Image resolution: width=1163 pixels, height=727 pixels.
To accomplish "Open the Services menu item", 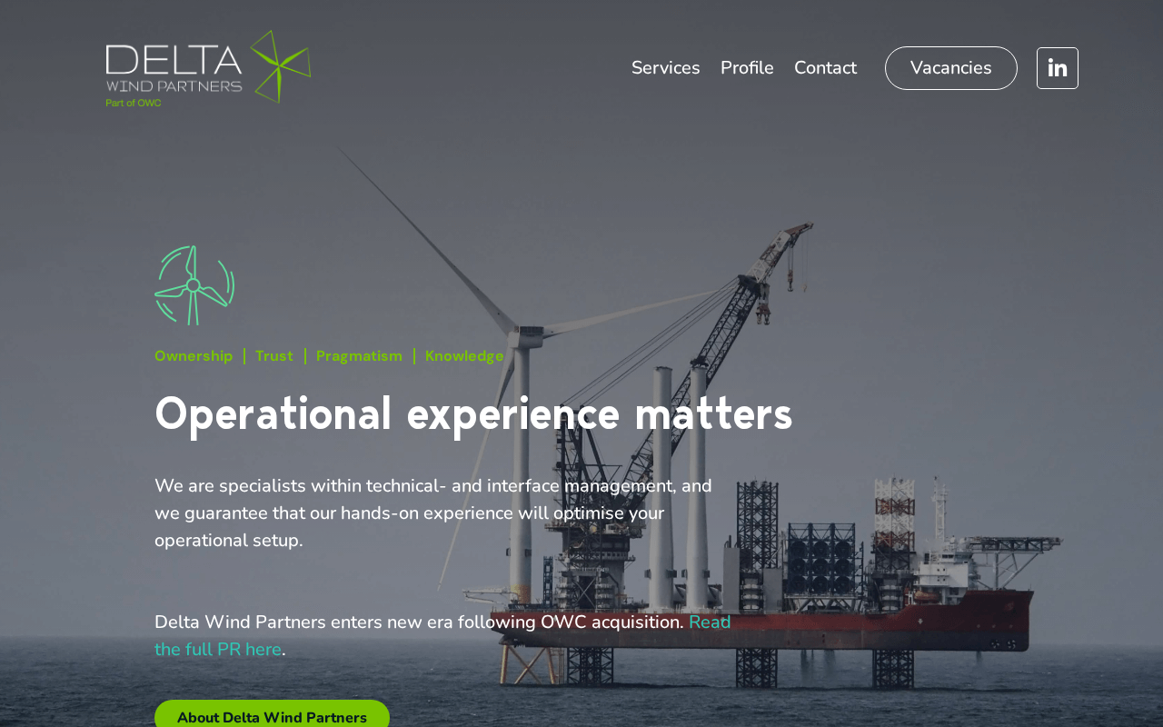I will pyautogui.click(x=666, y=68).
